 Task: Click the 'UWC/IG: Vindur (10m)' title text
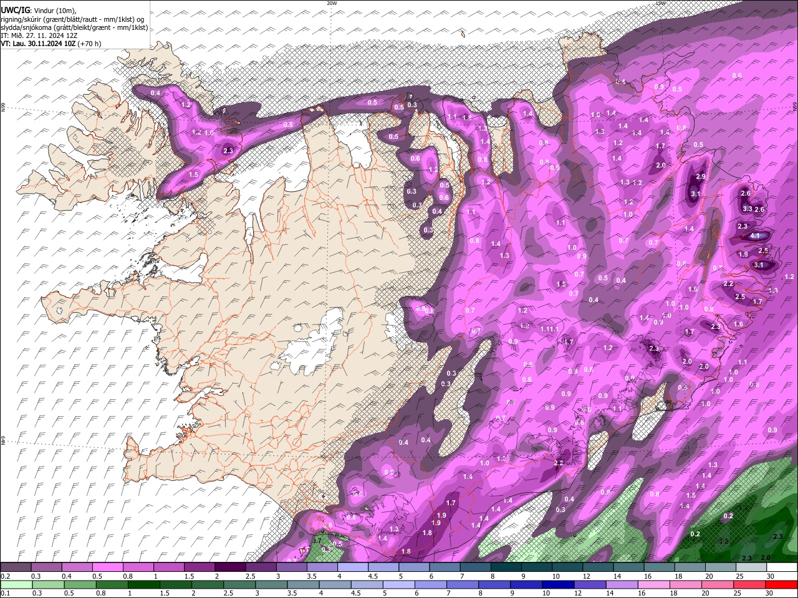tap(39, 11)
